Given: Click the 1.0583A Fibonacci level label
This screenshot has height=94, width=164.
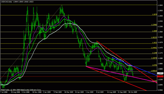Looking at the screenshot, I should pos(154,71).
